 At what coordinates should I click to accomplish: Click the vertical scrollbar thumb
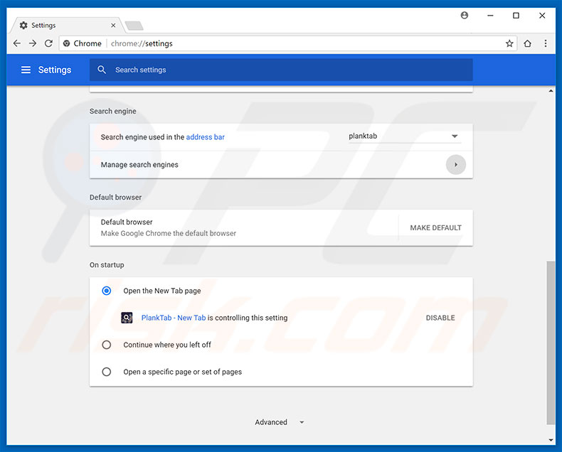(551, 343)
